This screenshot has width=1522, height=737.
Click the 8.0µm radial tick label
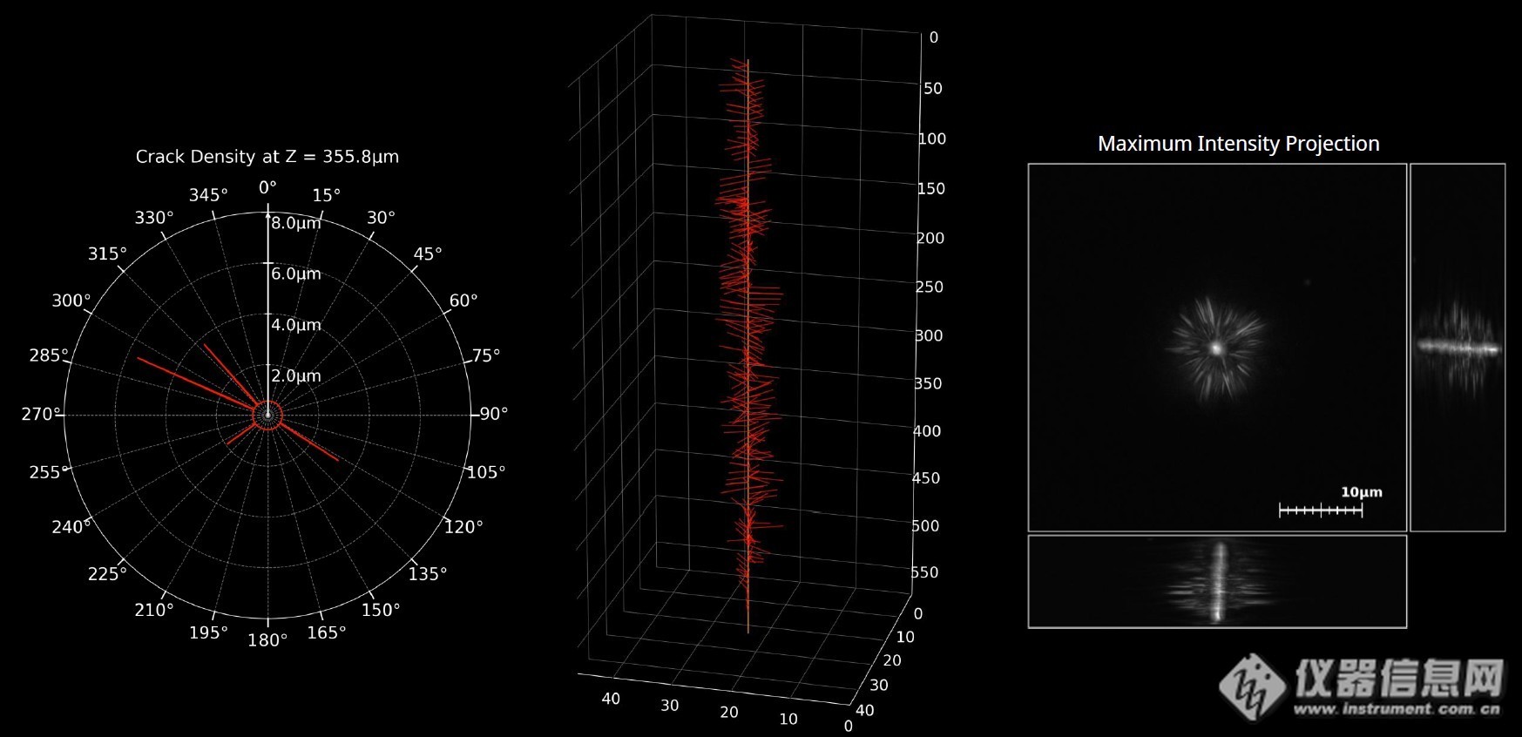click(x=296, y=223)
